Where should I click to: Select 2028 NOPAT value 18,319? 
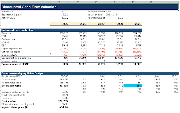[x=119, y=43]
